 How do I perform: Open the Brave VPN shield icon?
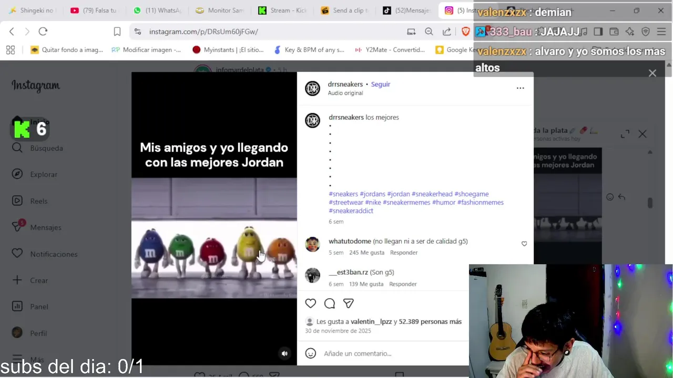click(646, 31)
